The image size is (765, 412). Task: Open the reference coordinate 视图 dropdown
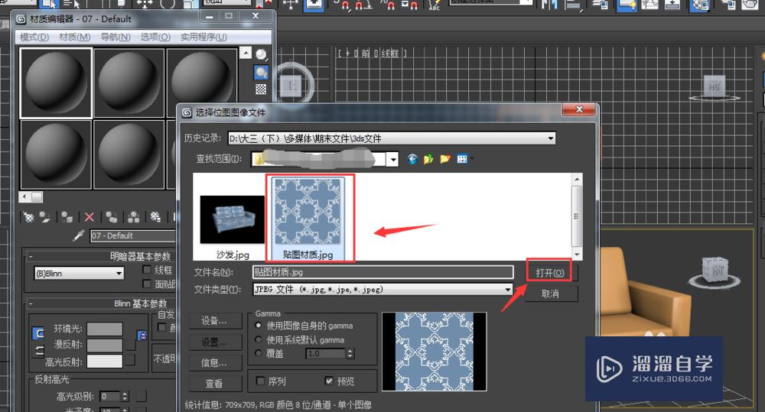coord(227,2)
